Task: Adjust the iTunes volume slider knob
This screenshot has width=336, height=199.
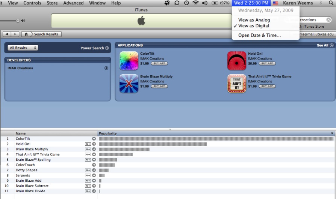Action: coord(18,21)
